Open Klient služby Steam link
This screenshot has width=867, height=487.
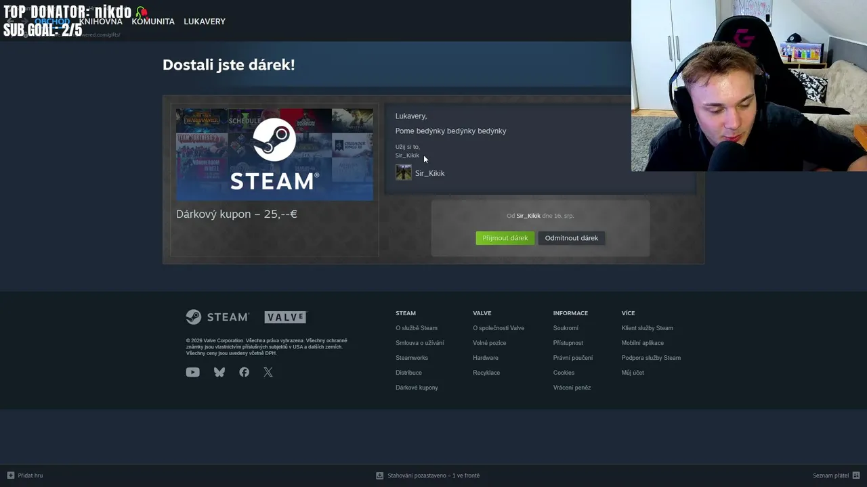tap(648, 328)
